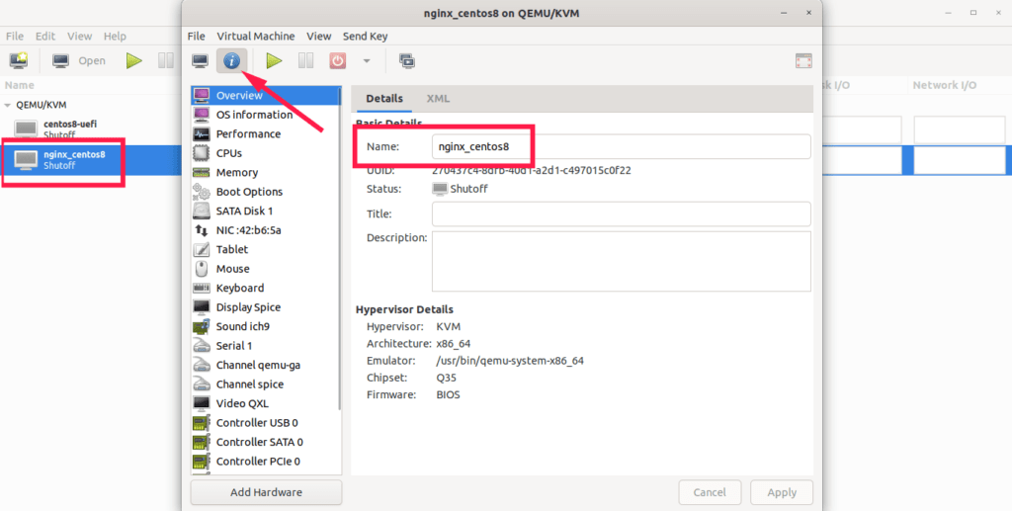The height and width of the screenshot is (511, 1012).
Task: Select Controller SATA 0 entry
Action: pos(266,442)
